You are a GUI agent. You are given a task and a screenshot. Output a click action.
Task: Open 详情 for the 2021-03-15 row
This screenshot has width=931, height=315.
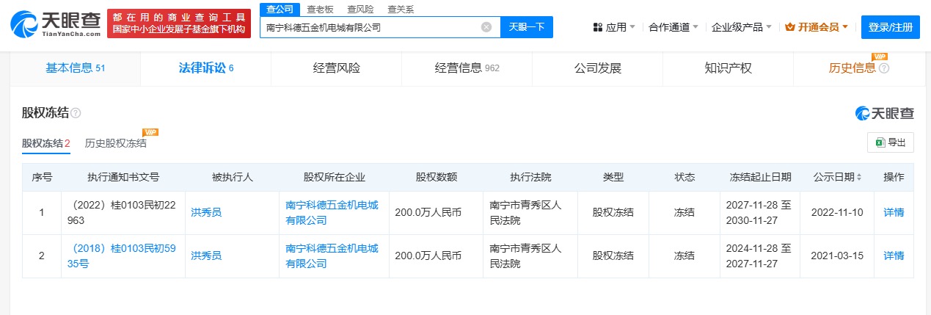(894, 256)
